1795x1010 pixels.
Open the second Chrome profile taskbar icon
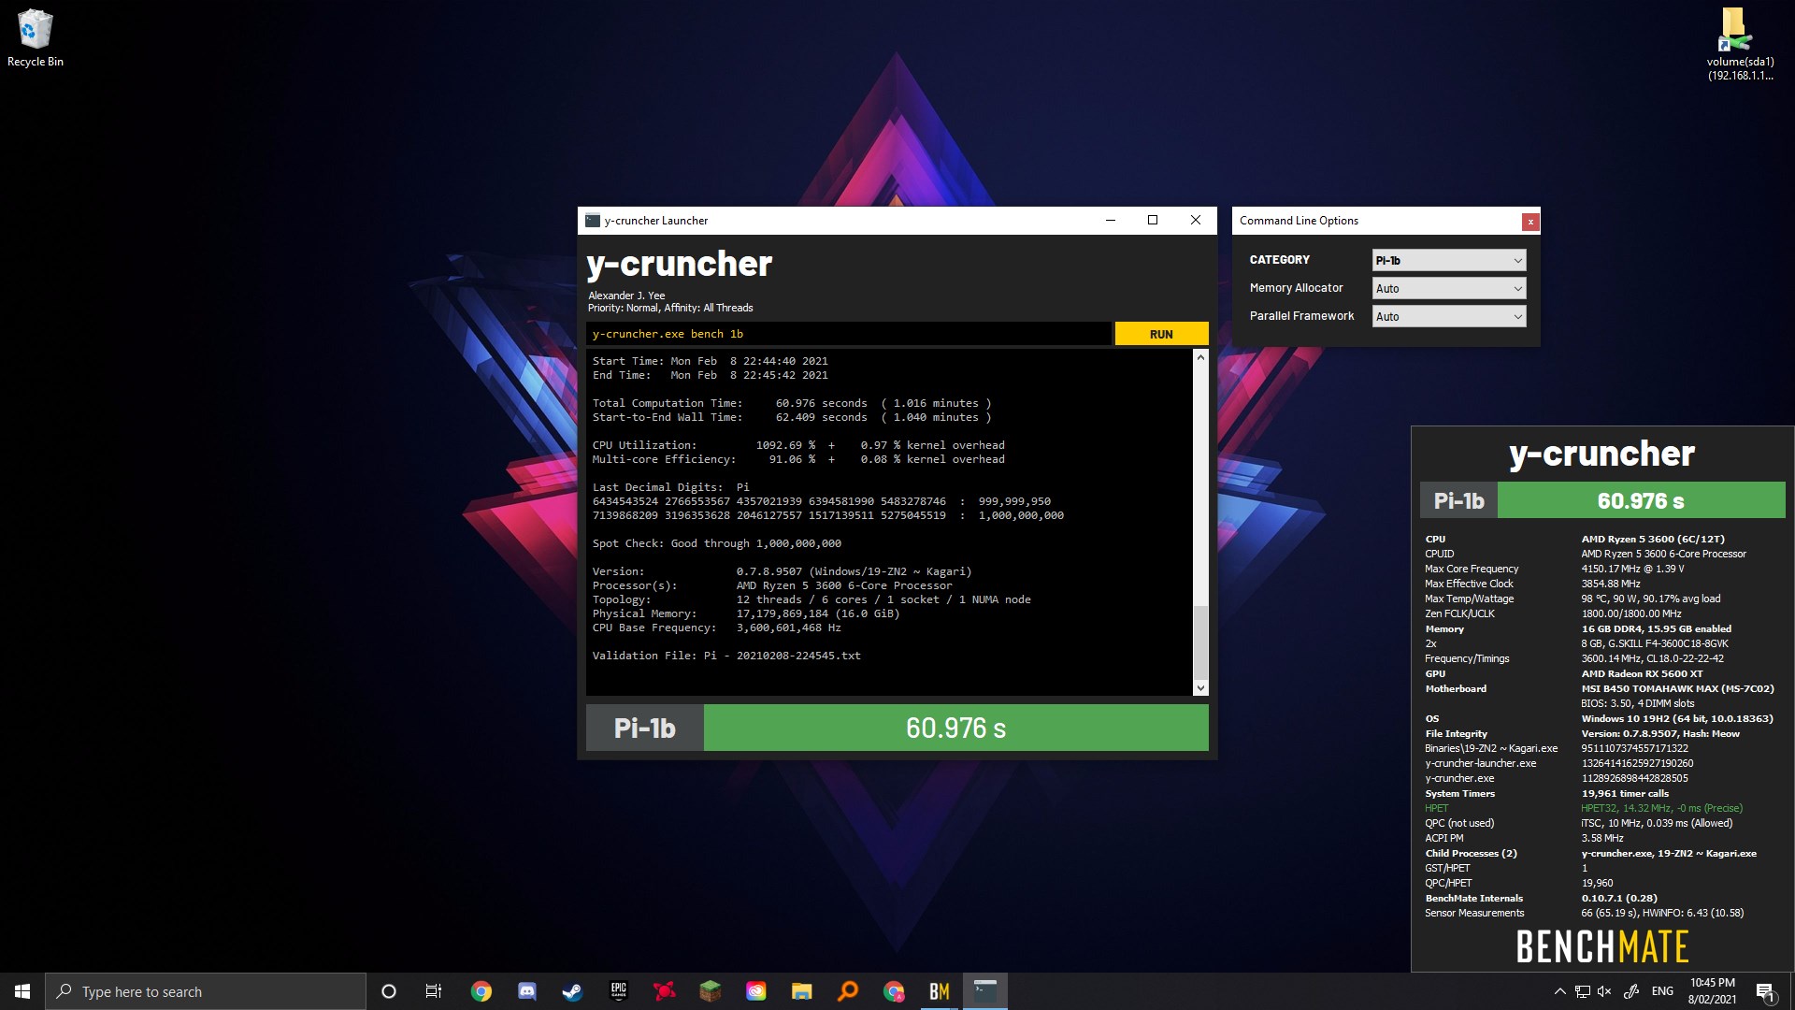point(894,991)
